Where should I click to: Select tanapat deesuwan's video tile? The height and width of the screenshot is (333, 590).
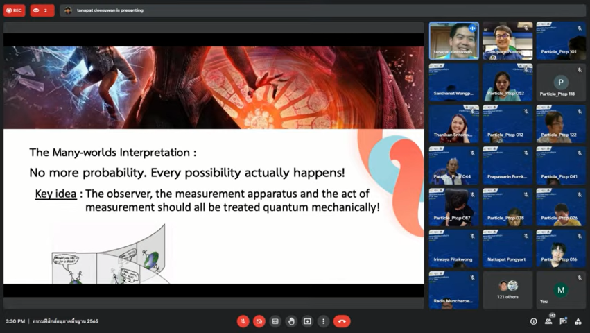pyautogui.click(x=454, y=41)
